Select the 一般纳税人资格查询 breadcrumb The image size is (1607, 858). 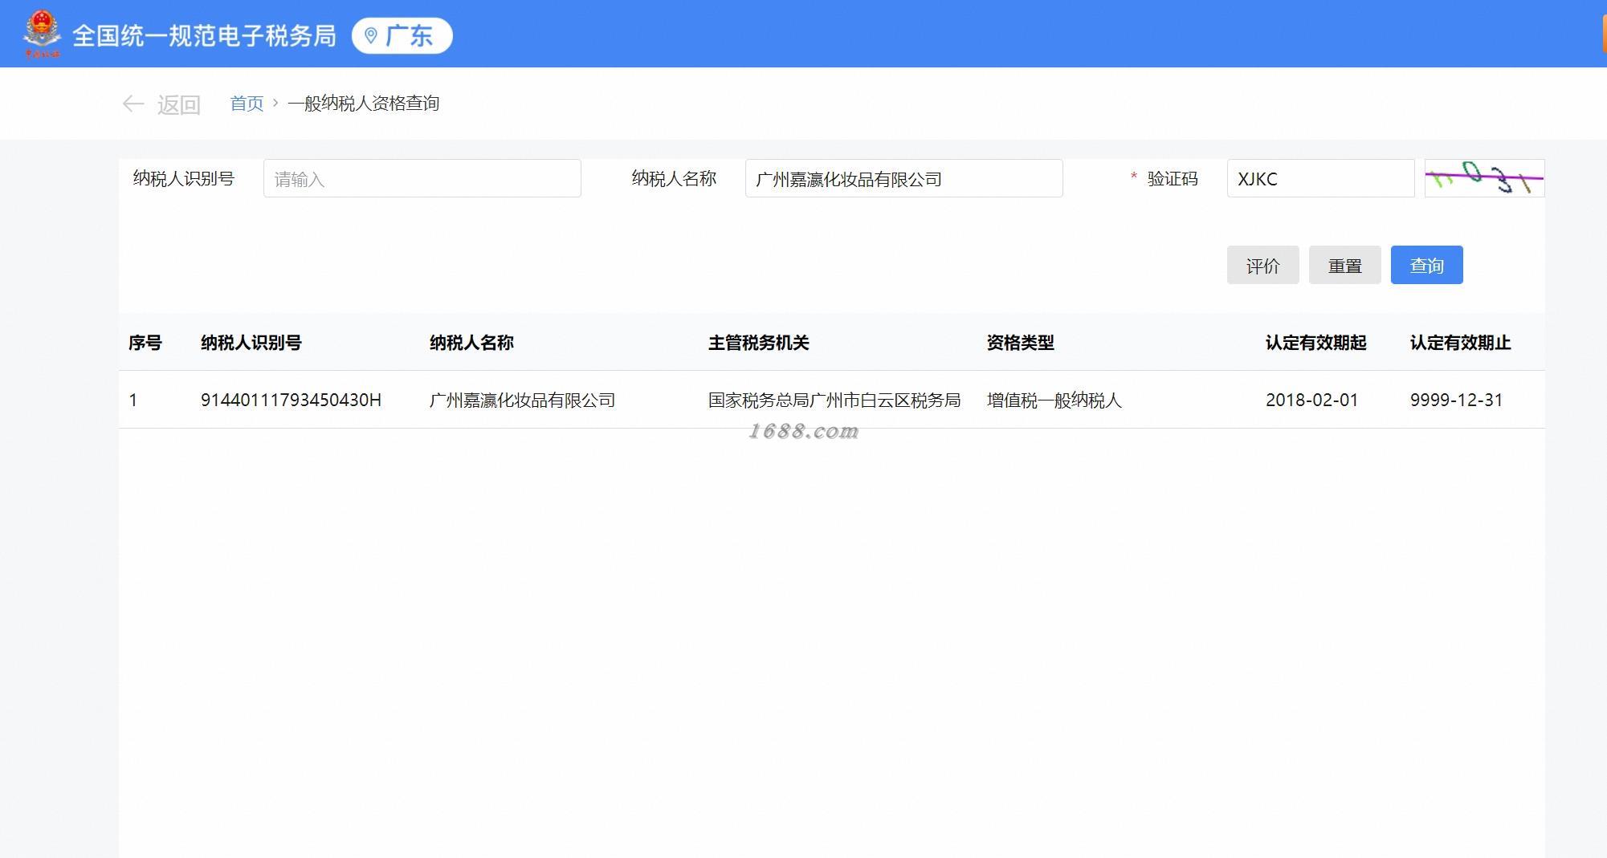(x=363, y=104)
